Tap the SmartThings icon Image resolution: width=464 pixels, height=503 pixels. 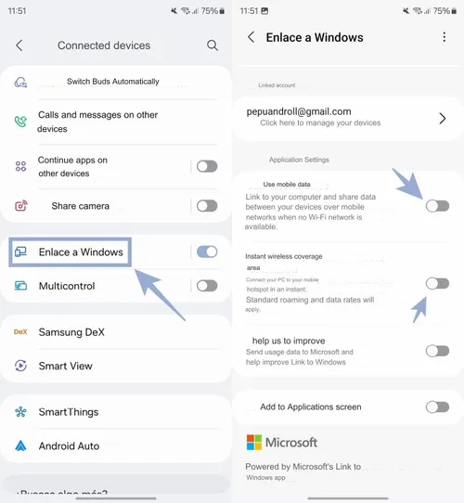tap(20, 412)
